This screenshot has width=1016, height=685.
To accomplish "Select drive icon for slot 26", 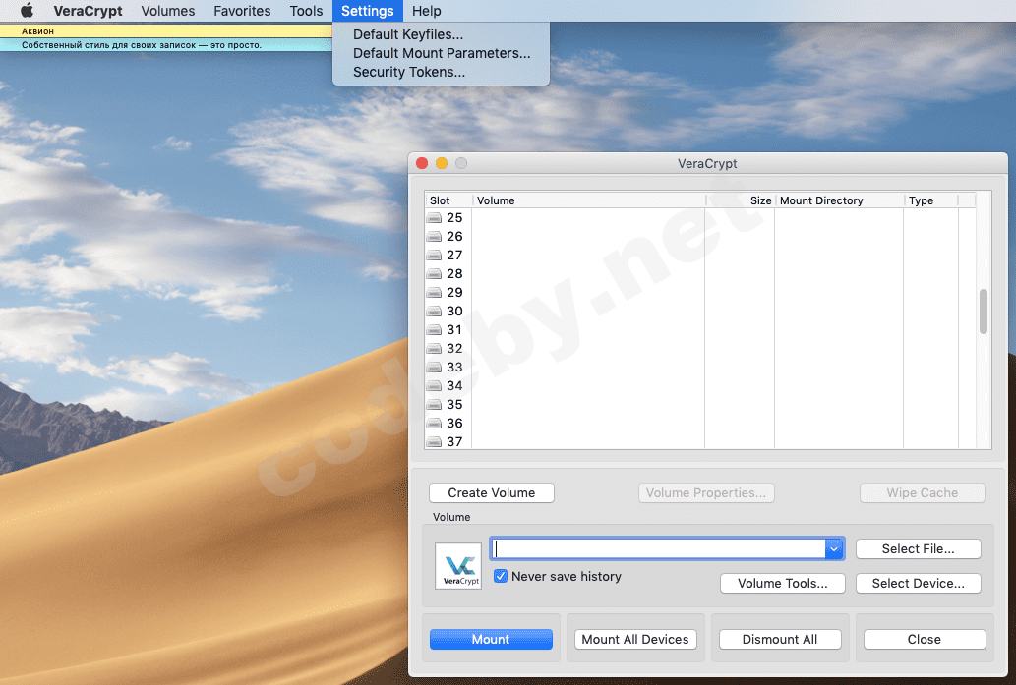I will click(434, 237).
